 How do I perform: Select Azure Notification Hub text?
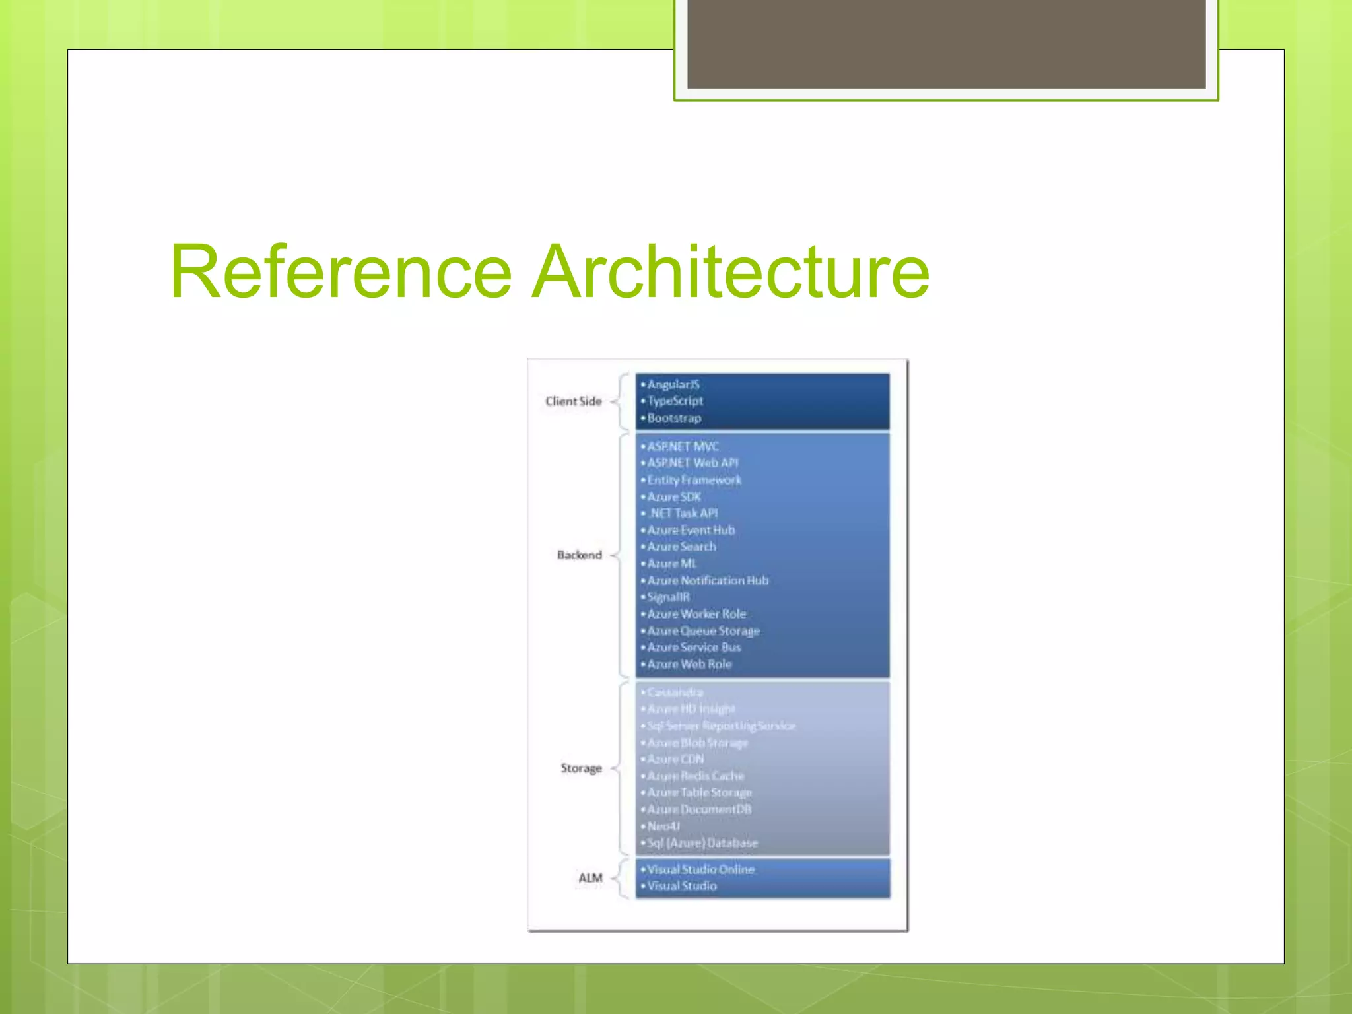[x=708, y=580]
